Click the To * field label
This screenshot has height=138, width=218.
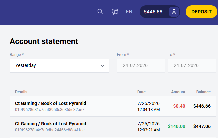tap(171, 54)
